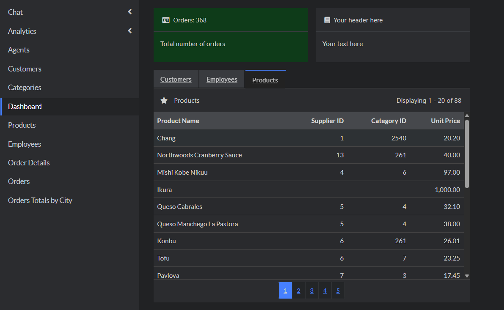Select Agents in the sidebar menu
This screenshot has height=310, width=504.
coord(19,49)
